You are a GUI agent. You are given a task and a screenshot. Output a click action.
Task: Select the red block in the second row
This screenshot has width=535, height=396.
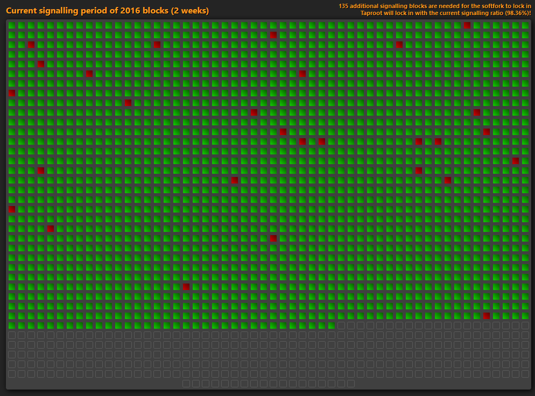[x=273, y=35]
